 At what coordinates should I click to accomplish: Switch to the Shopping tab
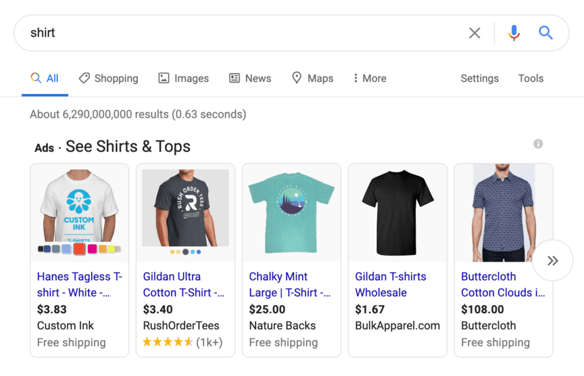pos(108,78)
